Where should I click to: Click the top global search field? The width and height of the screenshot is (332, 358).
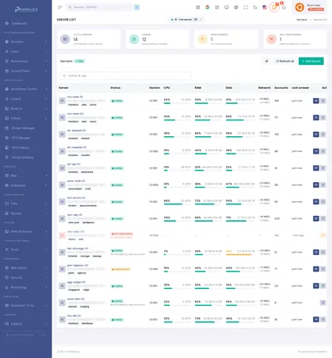[x=99, y=7]
